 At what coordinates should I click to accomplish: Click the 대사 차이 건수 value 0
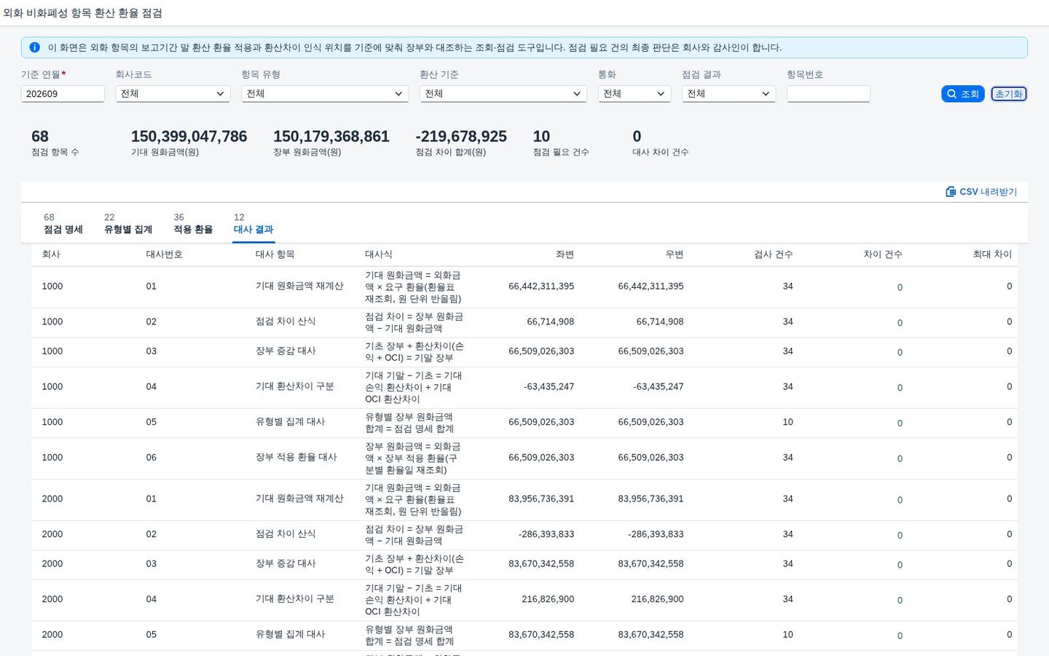click(637, 136)
